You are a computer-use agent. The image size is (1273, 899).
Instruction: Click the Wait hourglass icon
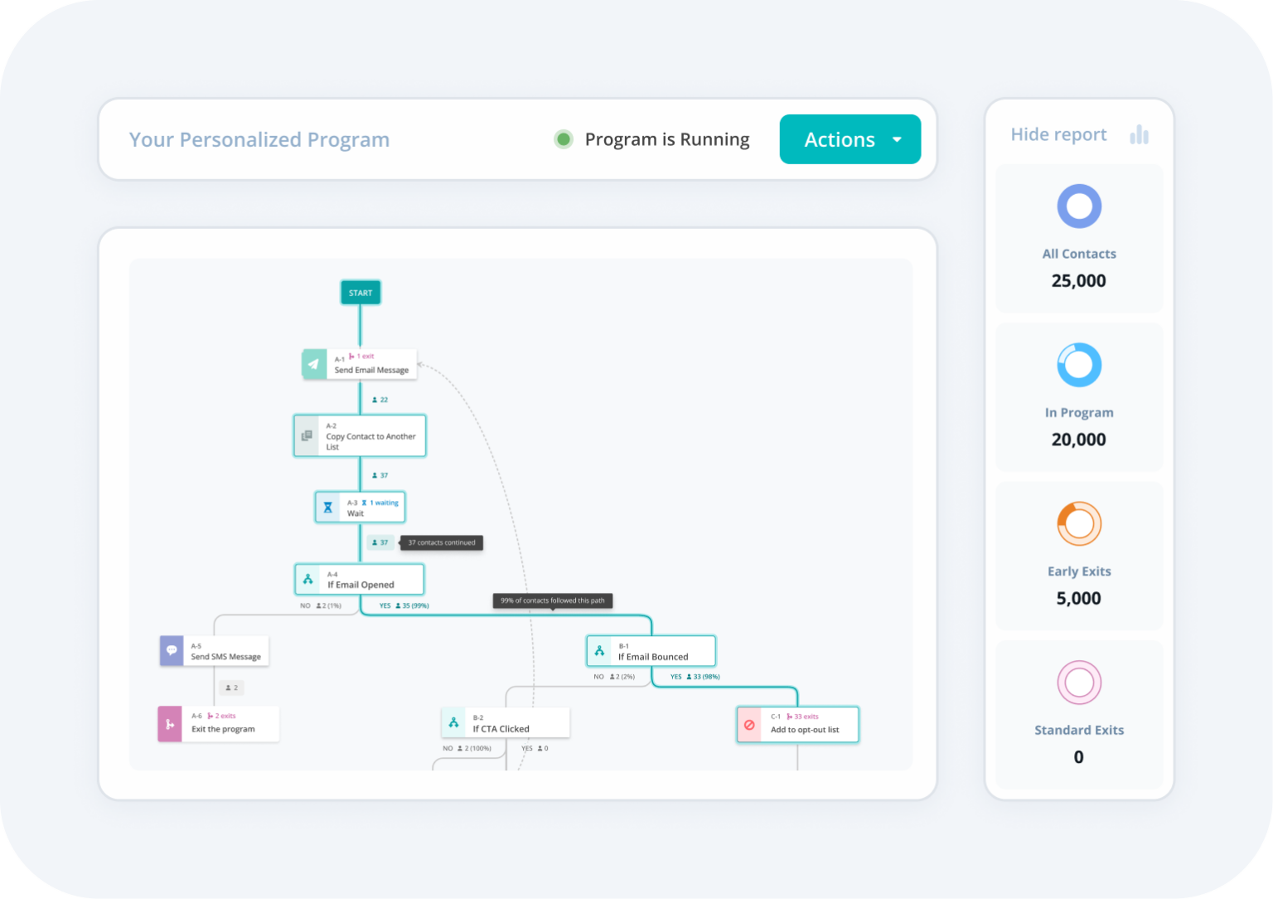328,508
